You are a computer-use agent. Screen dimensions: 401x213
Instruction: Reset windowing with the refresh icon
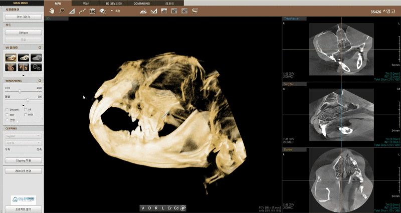(40, 81)
